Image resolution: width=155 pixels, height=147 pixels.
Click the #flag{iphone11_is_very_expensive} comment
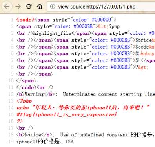(x=67, y=114)
